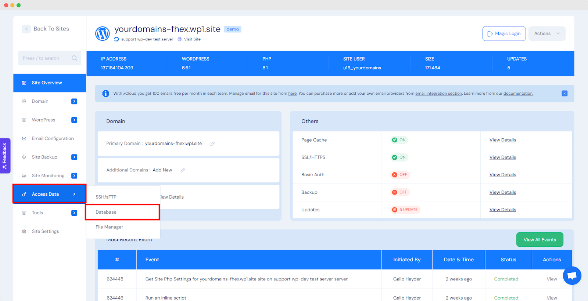
Task: Click the demo tag next to site name
Action: (x=233, y=29)
